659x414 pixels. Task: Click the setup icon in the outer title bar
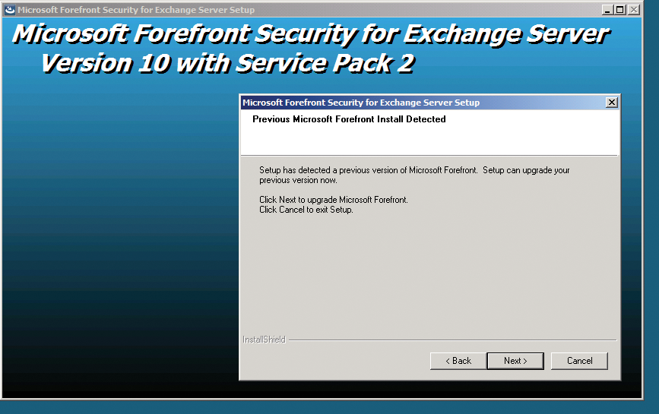[10, 10]
